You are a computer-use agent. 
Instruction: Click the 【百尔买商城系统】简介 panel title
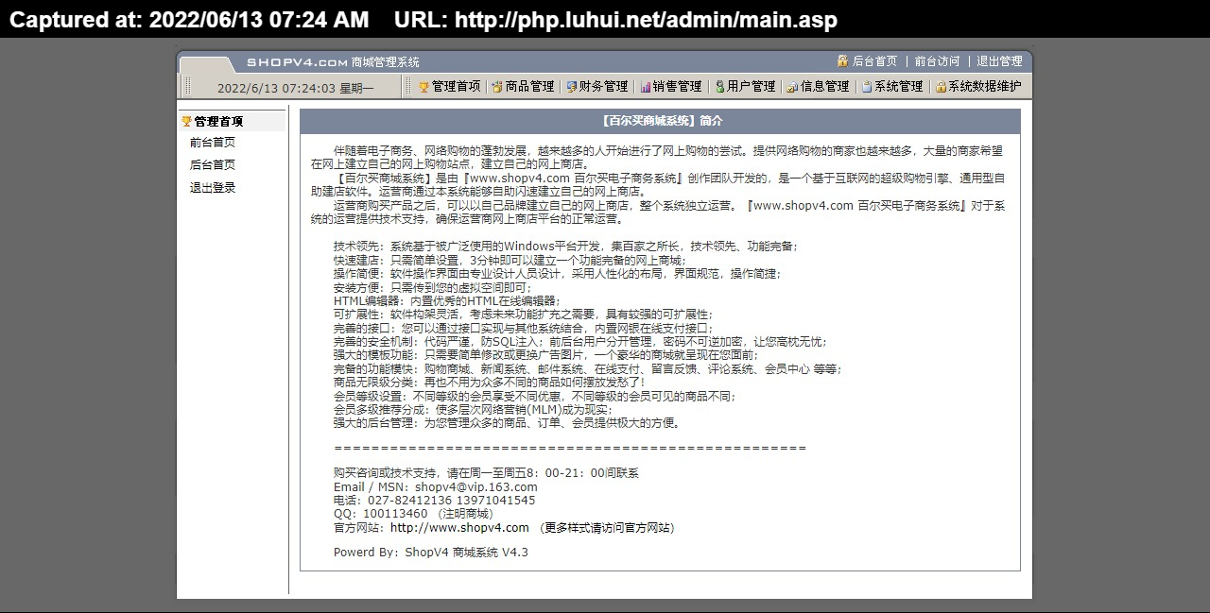pos(662,121)
